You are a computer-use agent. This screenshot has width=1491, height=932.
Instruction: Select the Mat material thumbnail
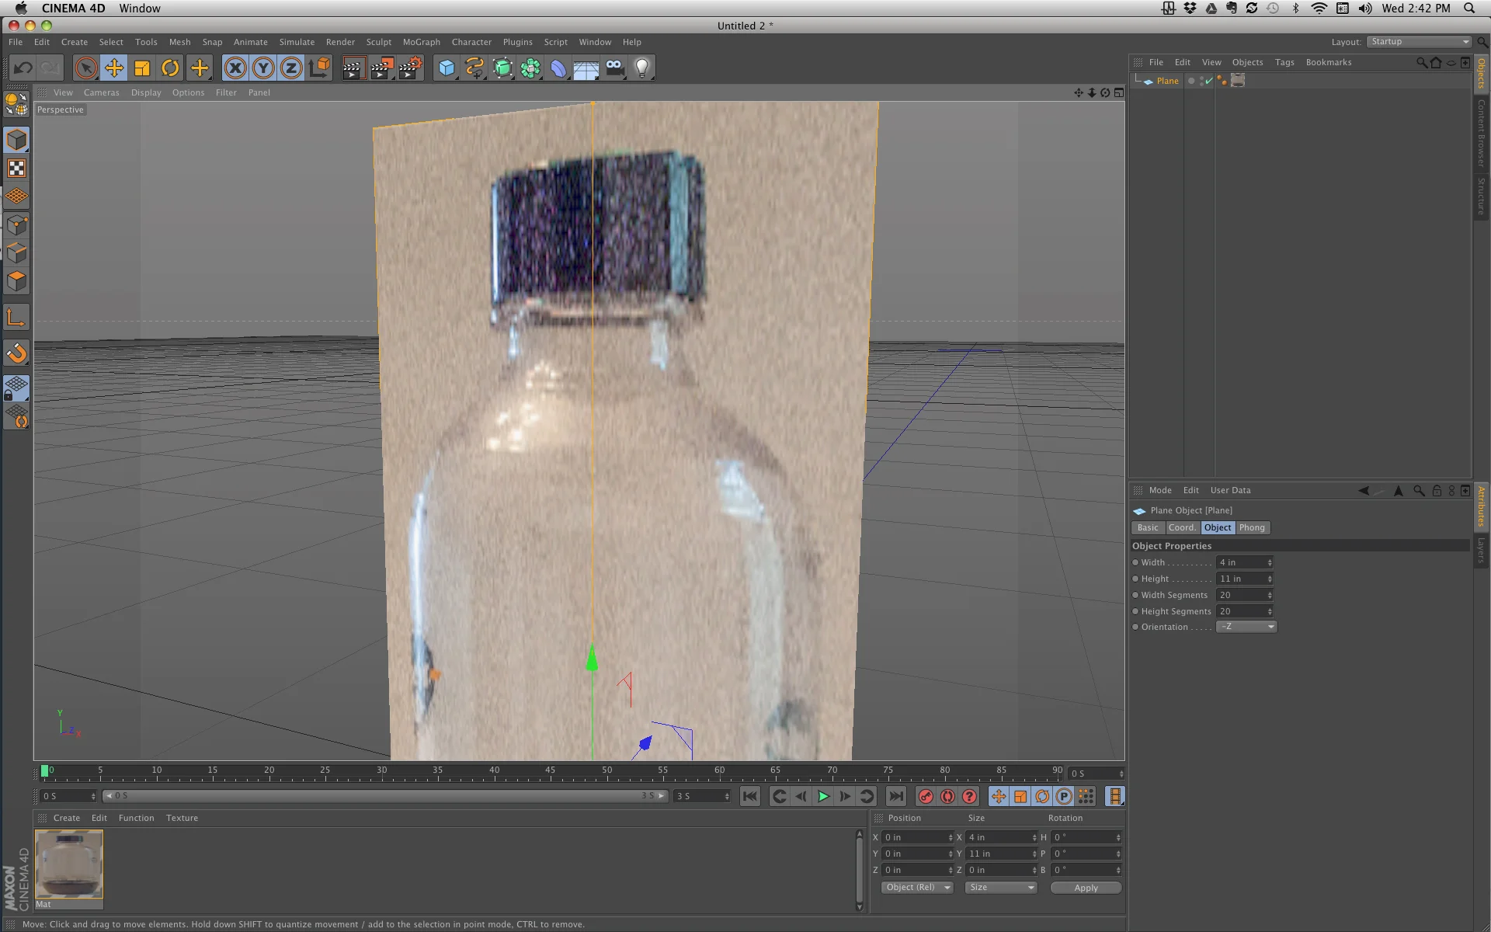pos(69,864)
